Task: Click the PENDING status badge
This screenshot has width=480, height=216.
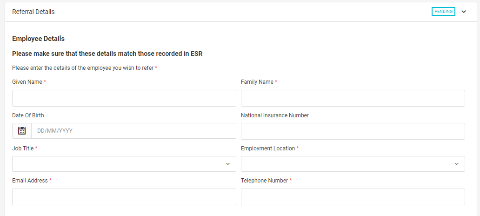Action: 443,12
